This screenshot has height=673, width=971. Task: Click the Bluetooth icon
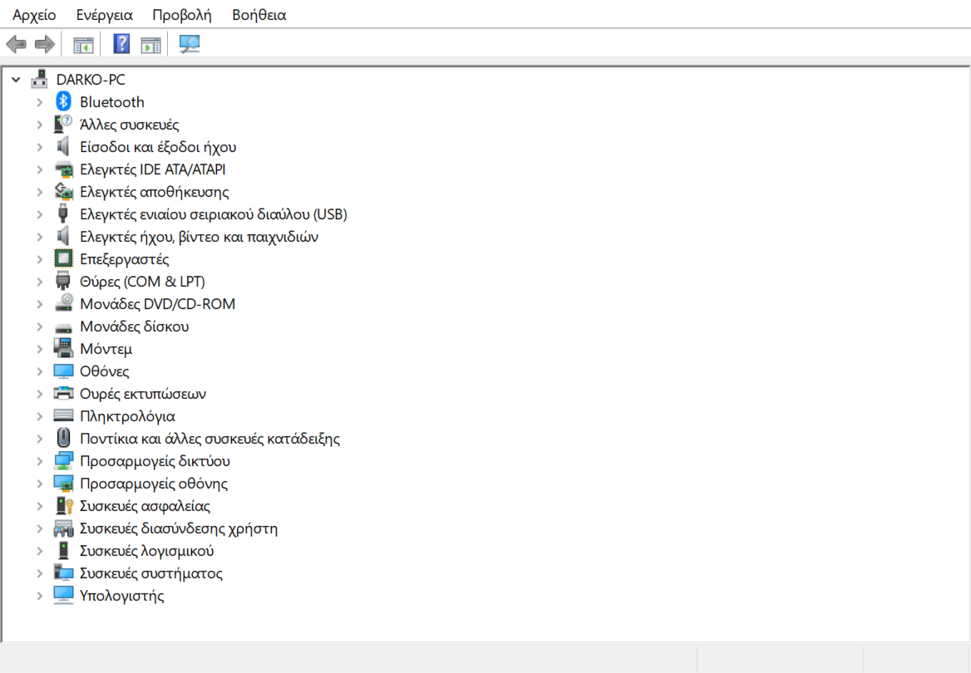click(x=63, y=101)
